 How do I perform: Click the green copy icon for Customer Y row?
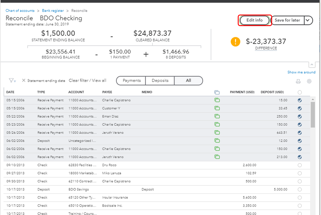point(217,108)
